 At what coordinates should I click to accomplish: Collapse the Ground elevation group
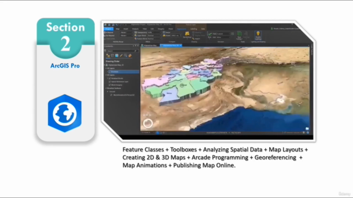[108, 92]
